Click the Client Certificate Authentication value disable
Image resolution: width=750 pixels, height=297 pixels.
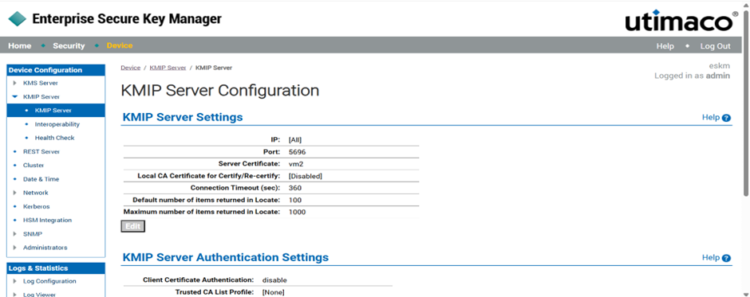pos(274,279)
